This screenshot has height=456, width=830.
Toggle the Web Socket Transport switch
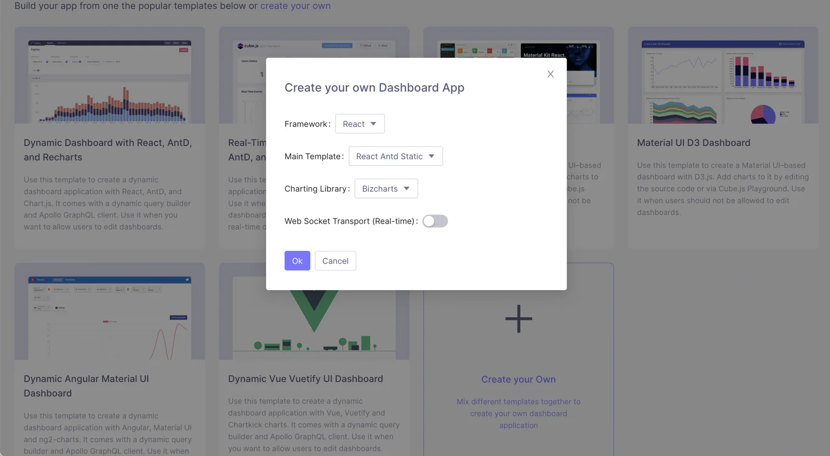tap(435, 221)
